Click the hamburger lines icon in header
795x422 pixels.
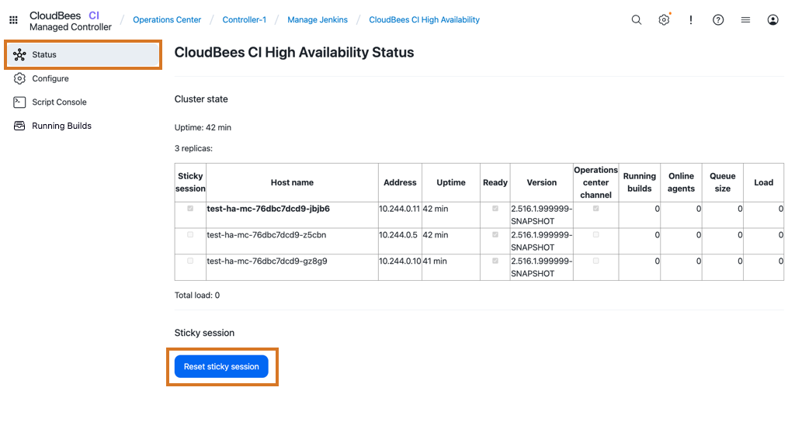pyautogui.click(x=745, y=20)
